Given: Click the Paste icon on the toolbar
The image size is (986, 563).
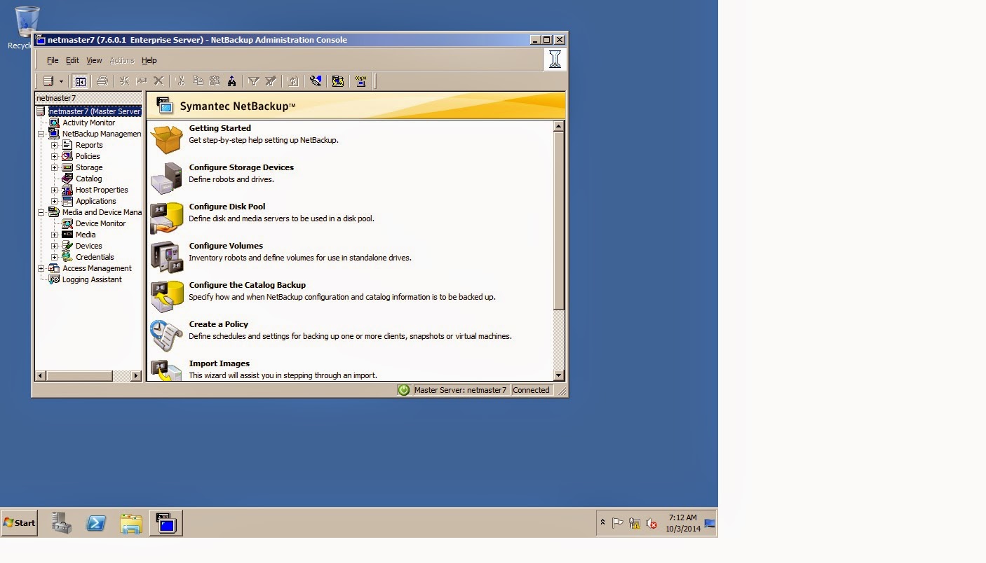Looking at the screenshot, I should coord(215,81).
